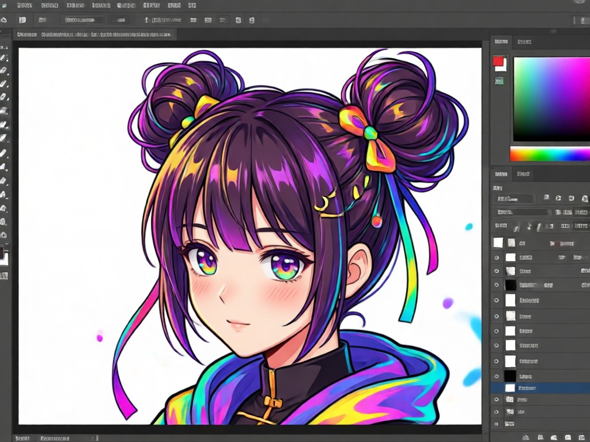Click the color swatch at the left toolbar's bottom
Screen dimensions: 590x442
[x=4, y=256]
